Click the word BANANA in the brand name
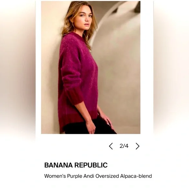 pos(58,165)
